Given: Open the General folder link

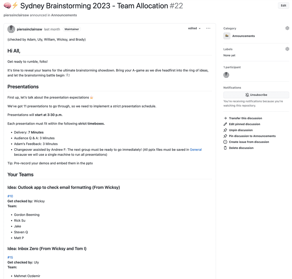Looking at the screenshot, I should (x=196, y=149).
